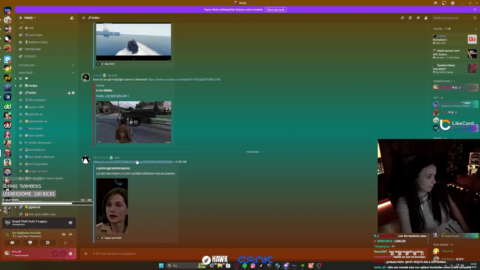Open the x.com CASPER link

pyautogui.click(x=133, y=162)
